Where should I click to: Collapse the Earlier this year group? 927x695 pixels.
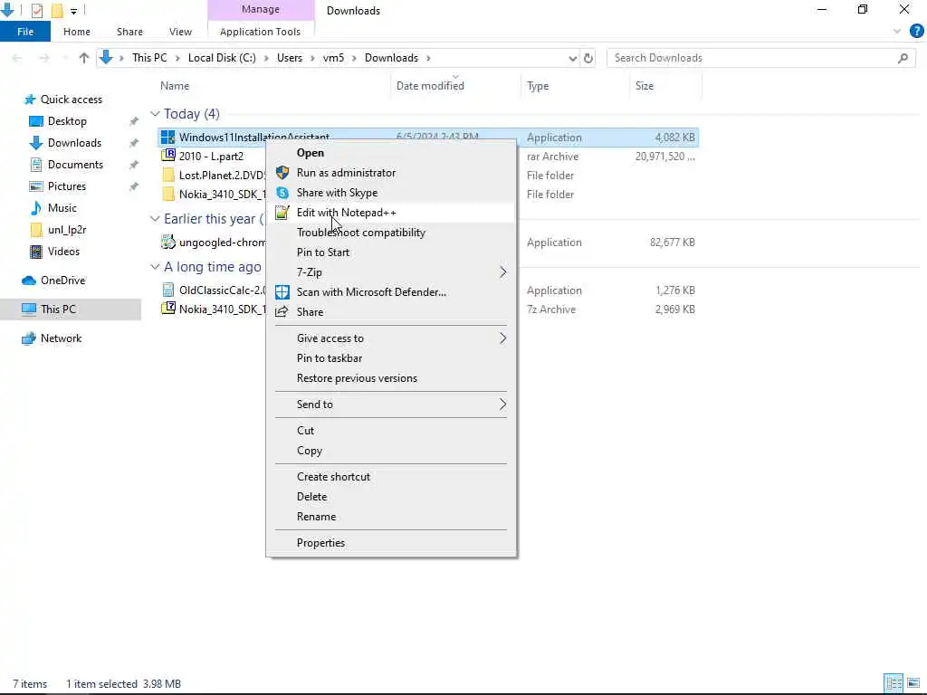(155, 219)
